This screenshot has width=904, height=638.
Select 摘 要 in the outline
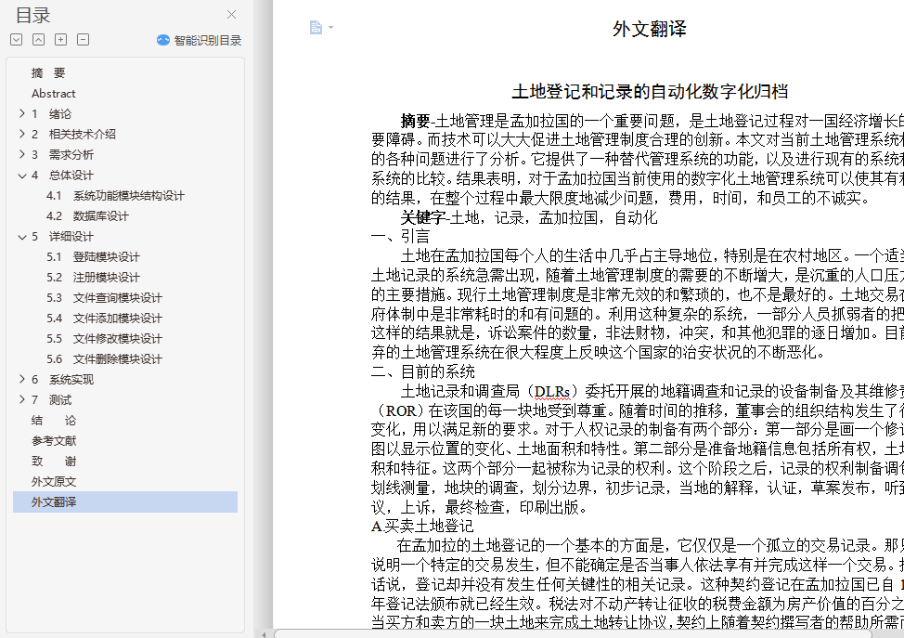click(x=48, y=72)
